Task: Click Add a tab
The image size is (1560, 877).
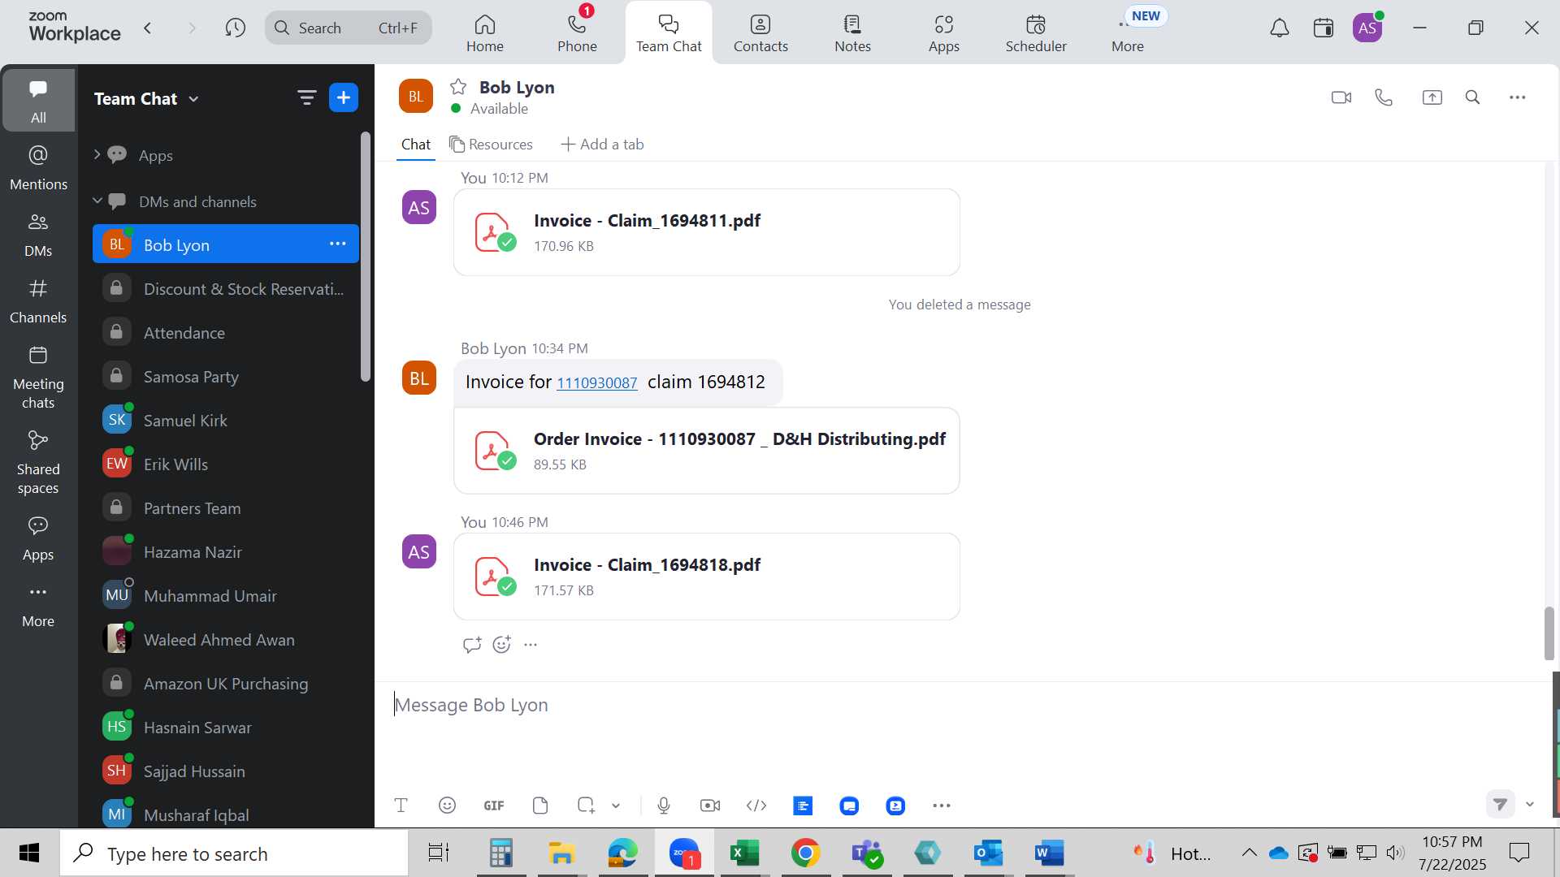Action: (x=602, y=145)
